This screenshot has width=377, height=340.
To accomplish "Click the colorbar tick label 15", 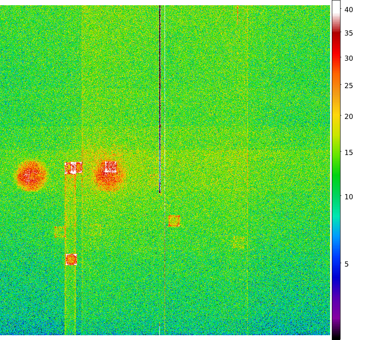I will click(349, 153).
